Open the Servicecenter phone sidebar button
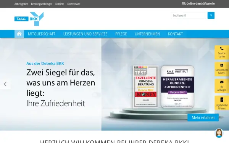Image resolution: width=229 pixels, height=143 pixels. coord(222,52)
